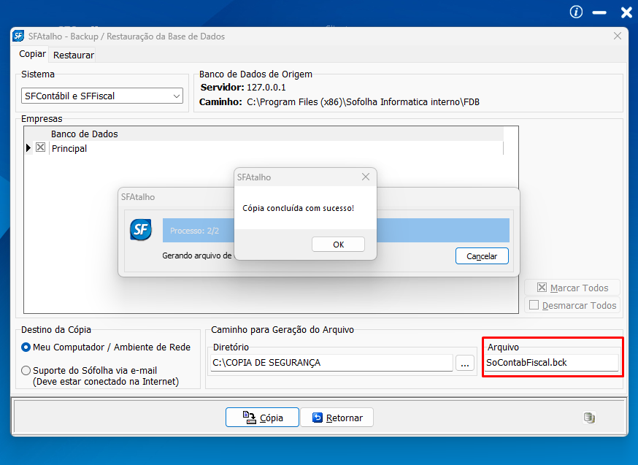Click the SF logo in progress dialog

coord(141,230)
